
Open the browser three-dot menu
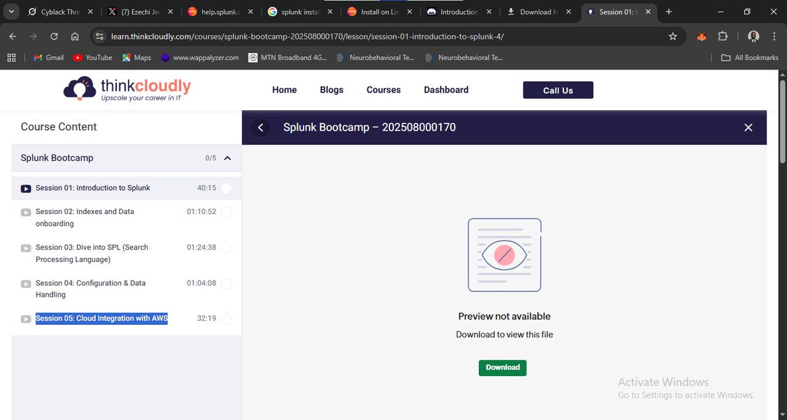pyautogui.click(x=775, y=37)
